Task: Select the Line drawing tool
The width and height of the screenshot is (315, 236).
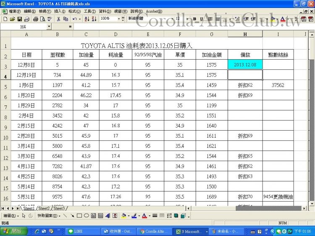Action: [65, 216]
